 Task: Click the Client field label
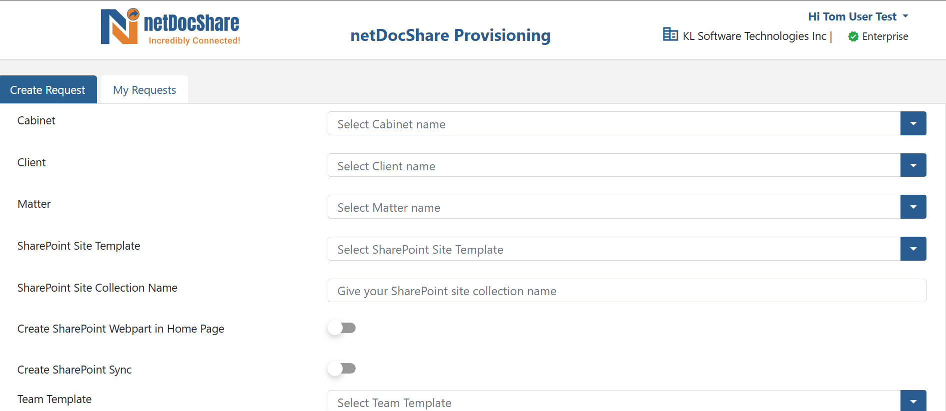[x=32, y=162]
